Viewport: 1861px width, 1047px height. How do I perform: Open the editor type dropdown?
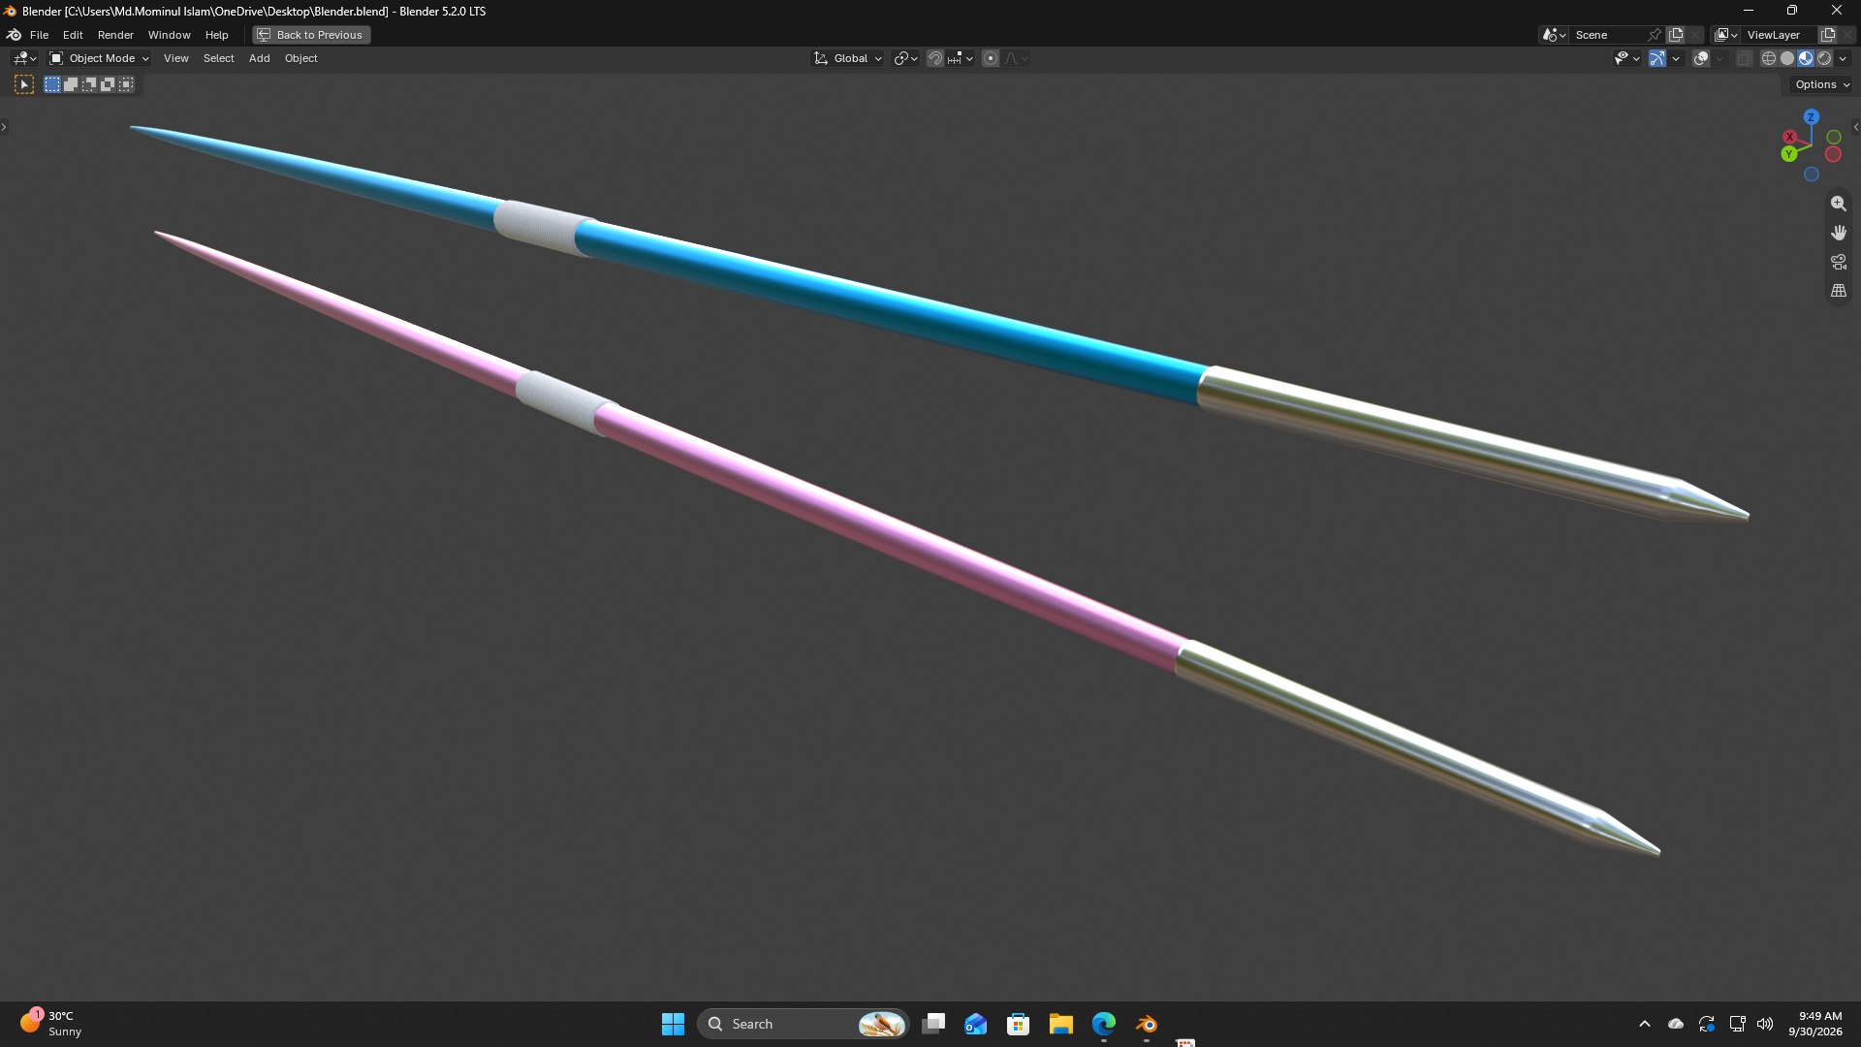tap(24, 58)
